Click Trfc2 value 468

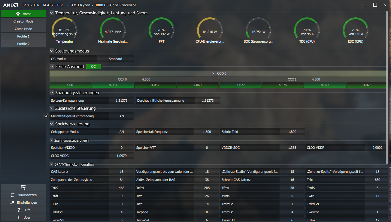pos(122,188)
